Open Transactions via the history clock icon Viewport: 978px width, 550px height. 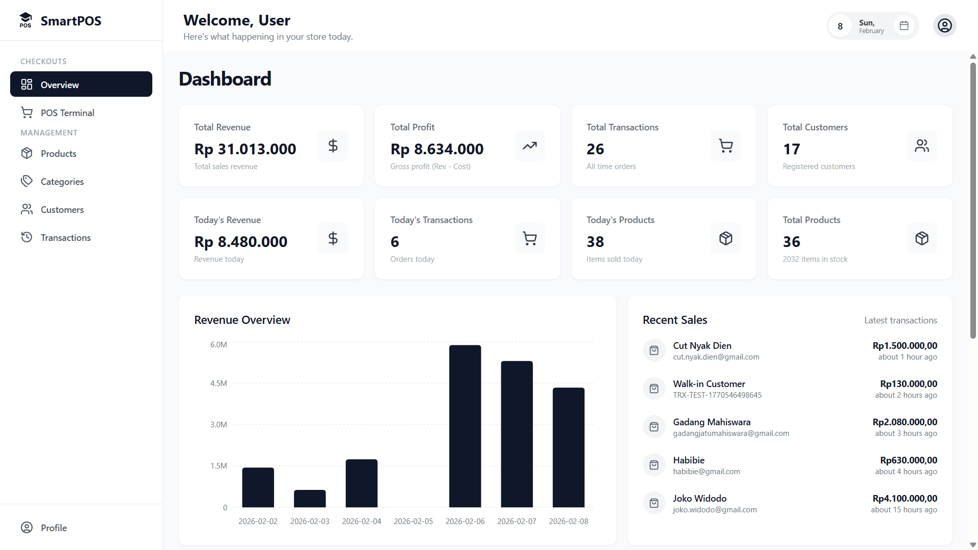pyautogui.click(x=27, y=237)
